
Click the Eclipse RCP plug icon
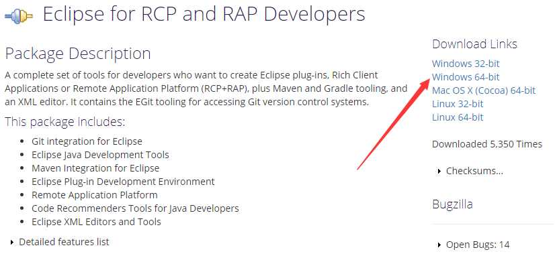[x=19, y=16]
